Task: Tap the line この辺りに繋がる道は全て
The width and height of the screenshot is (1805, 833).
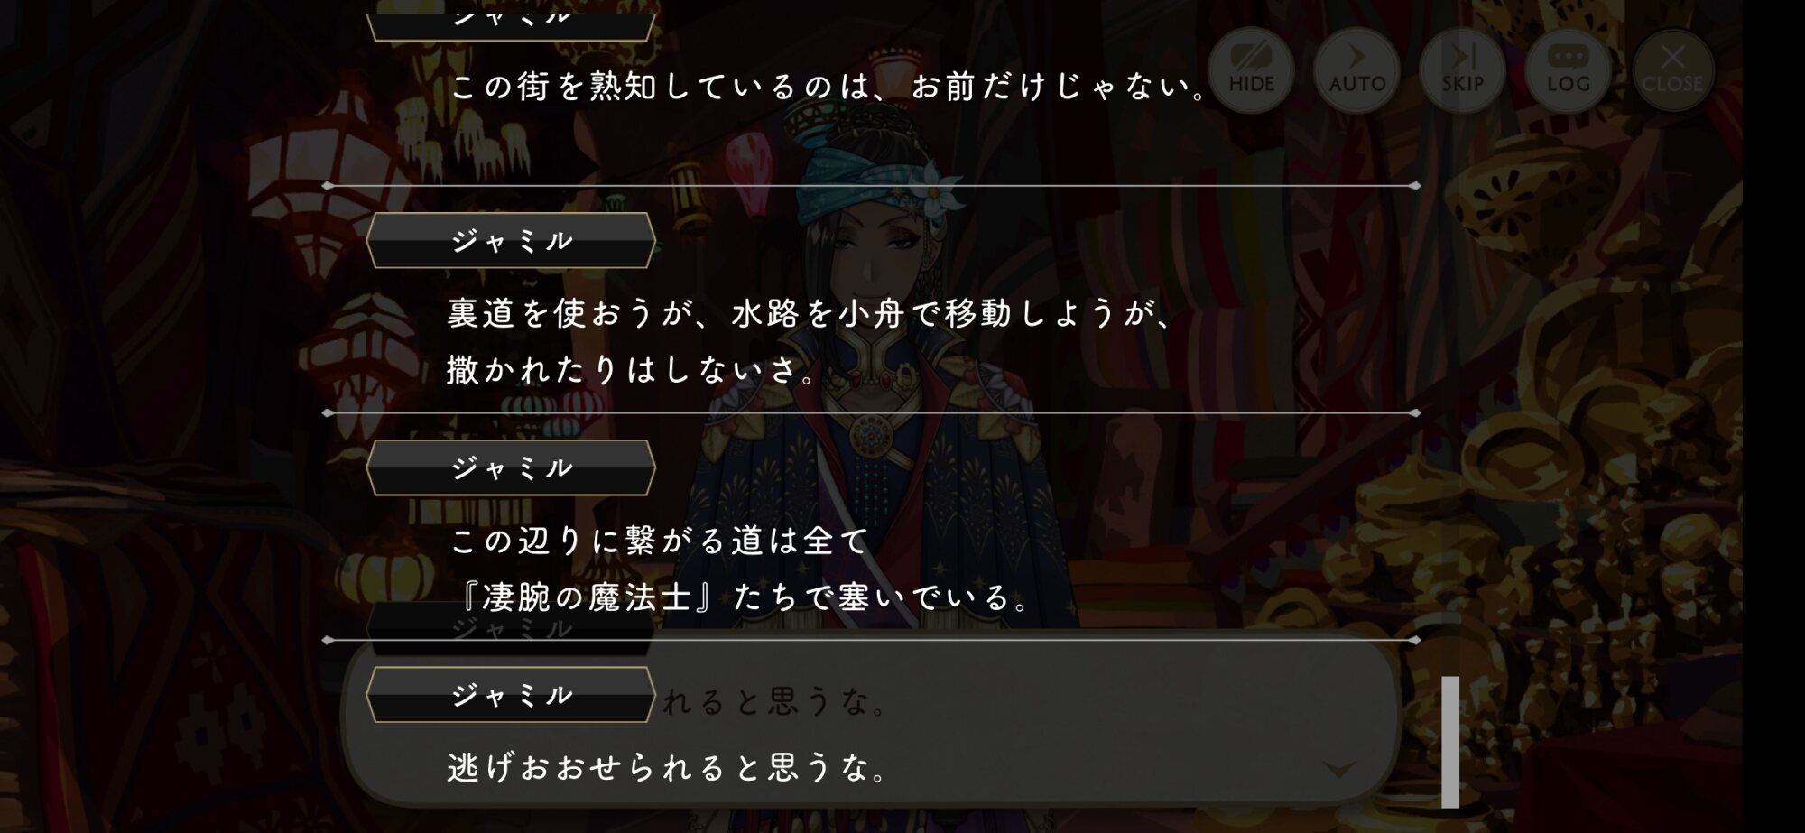Action: click(x=659, y=541)
